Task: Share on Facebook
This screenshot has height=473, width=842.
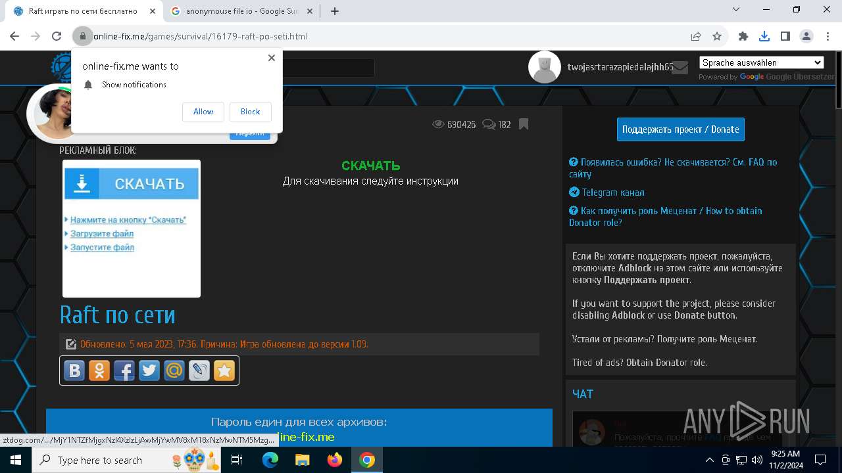Action: [124, 371]
